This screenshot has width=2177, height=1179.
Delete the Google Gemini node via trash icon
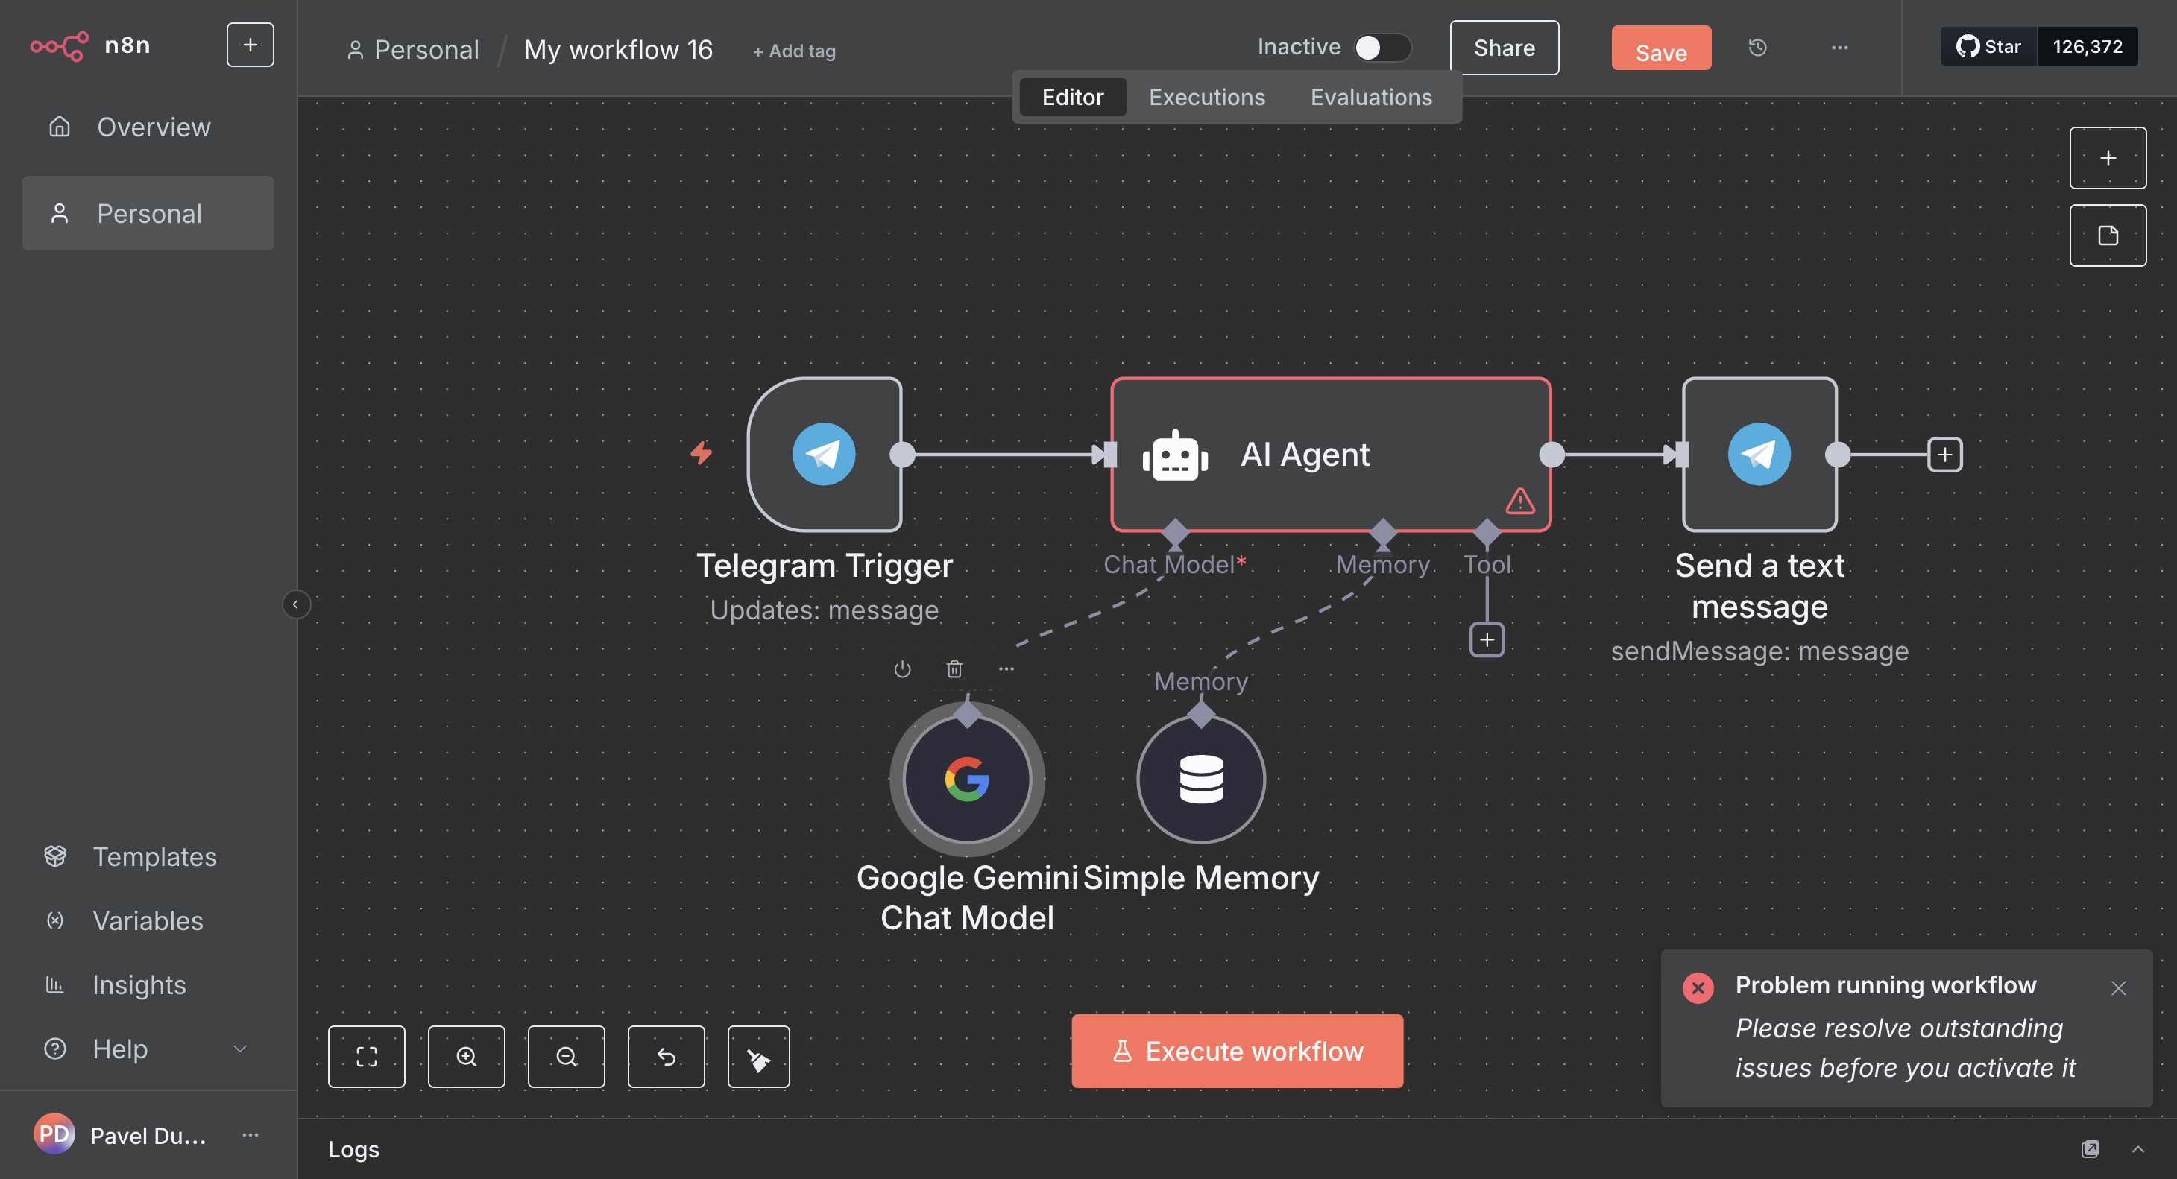pos(954,669)
